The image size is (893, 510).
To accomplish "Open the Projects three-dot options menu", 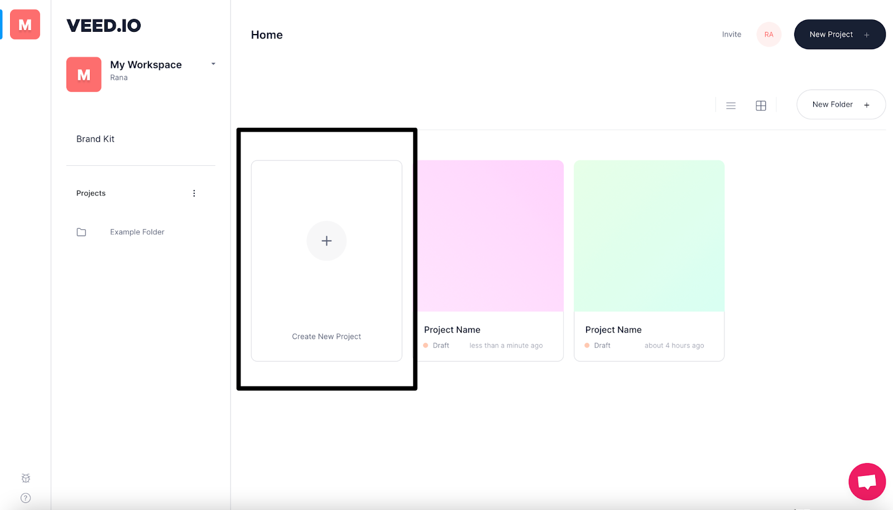I will click(x=194, y=193).
